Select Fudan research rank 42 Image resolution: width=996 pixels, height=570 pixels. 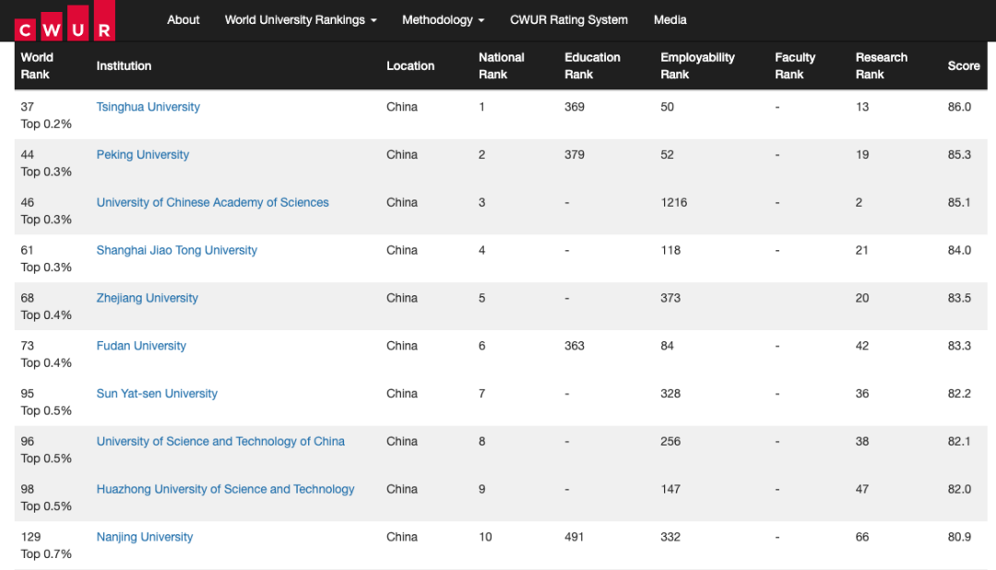click(862, 346)
